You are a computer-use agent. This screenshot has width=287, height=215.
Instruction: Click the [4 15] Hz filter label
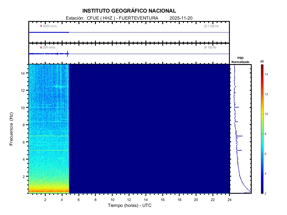click(210, 48)
